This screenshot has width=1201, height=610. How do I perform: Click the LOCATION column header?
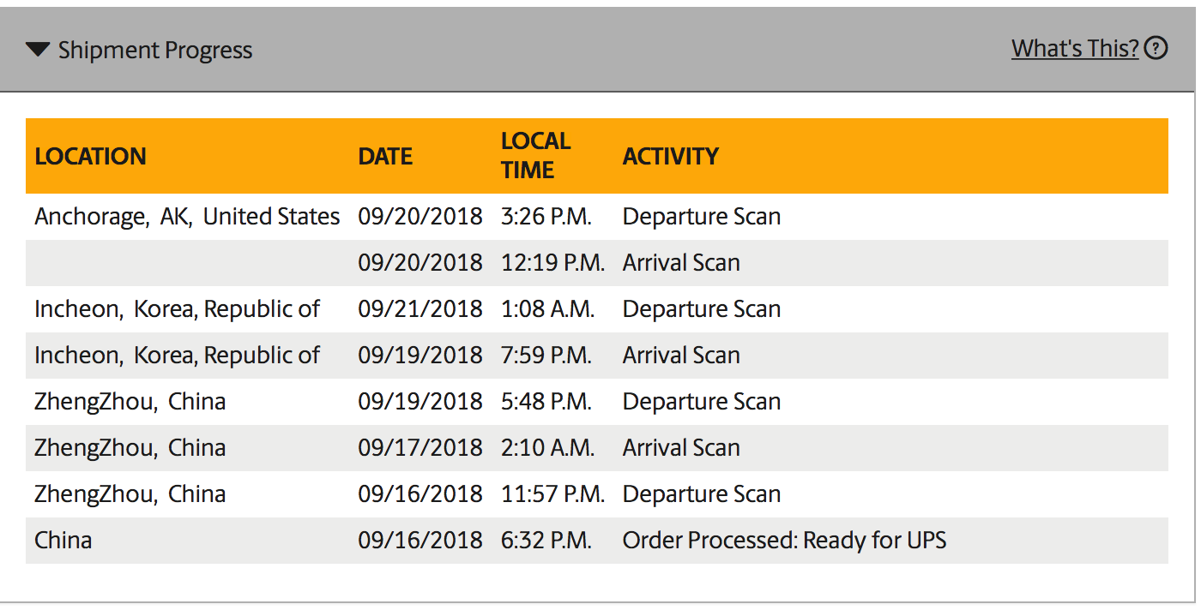point(90,156)
